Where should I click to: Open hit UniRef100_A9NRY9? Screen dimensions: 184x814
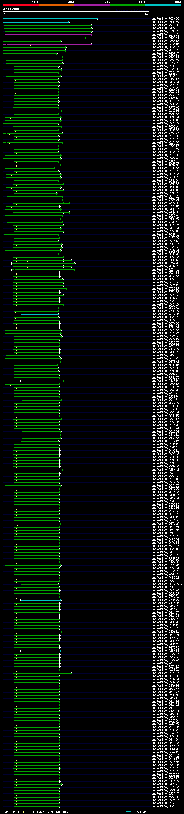pos(165,254)
